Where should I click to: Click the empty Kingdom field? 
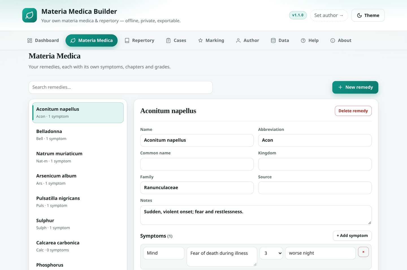[x=315, y=164]
